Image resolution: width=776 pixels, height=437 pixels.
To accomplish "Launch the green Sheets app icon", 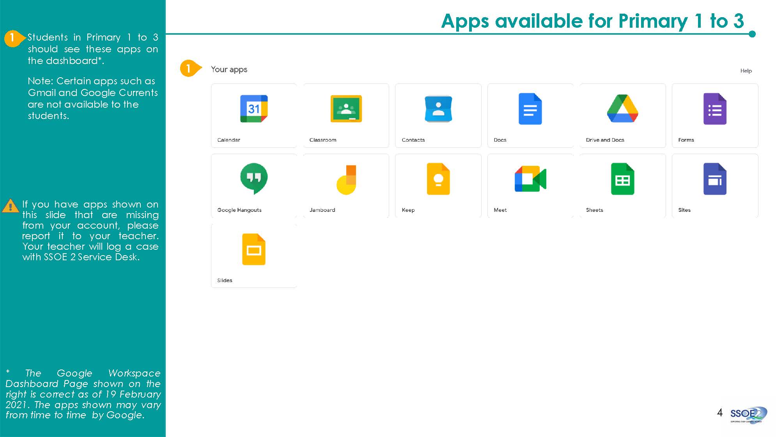I will pyautogui.click(x=622, y=179).
